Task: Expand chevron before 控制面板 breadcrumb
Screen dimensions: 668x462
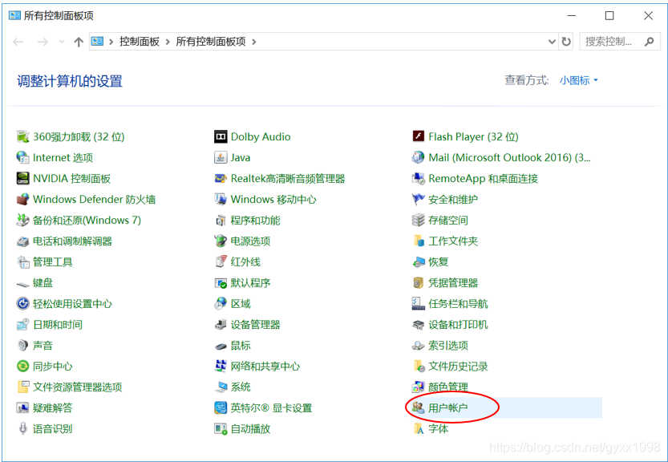Action: (111, 42)
